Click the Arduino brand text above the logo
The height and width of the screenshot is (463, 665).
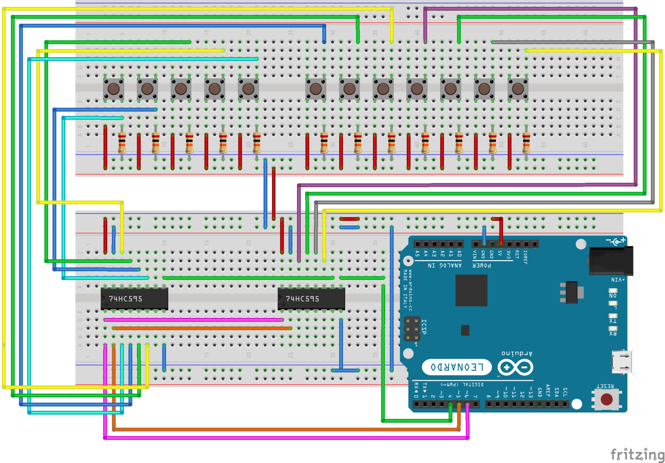click(x=517, y=353)
